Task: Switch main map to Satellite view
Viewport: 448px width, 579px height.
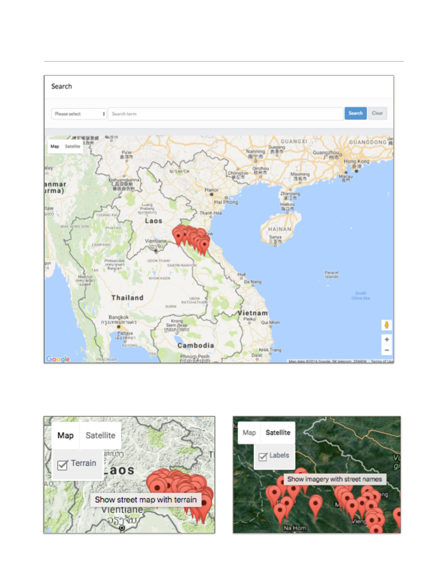Action: pos(72,146)
